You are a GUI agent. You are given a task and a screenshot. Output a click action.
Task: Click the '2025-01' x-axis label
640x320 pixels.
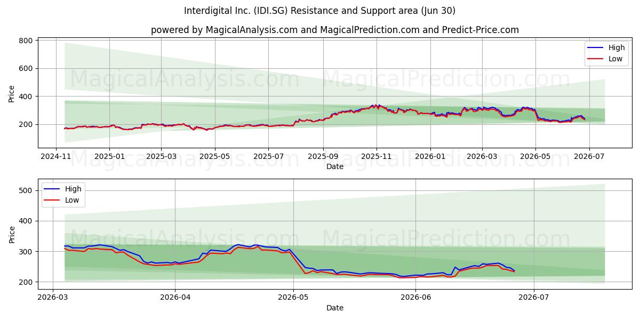point(109,157)
